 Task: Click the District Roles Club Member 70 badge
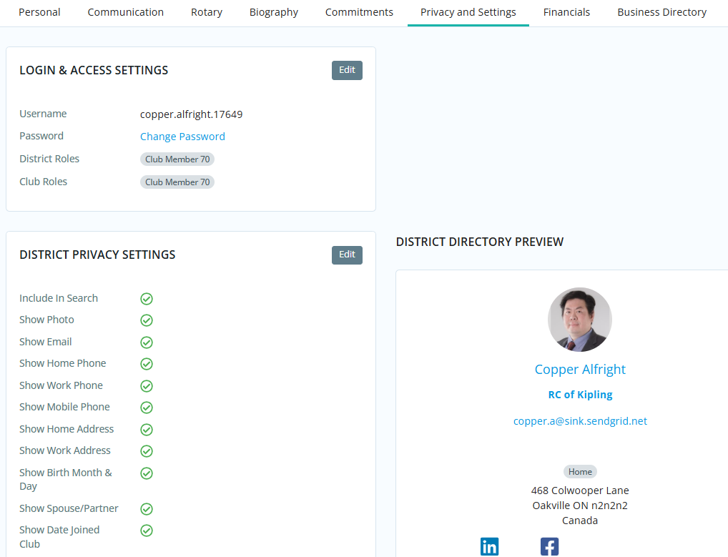click(177, 159)
